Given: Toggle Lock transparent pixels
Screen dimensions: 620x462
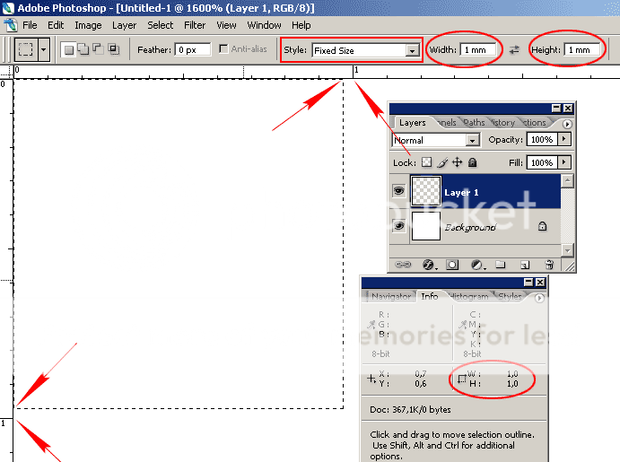Looking at the screenshot, I should click(426, 162).
